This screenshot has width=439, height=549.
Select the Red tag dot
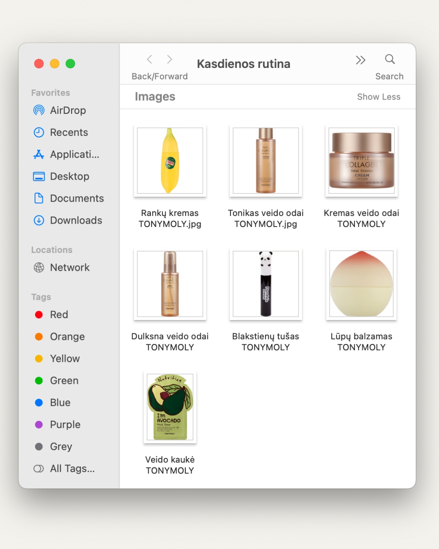click(x=39, y=314)
